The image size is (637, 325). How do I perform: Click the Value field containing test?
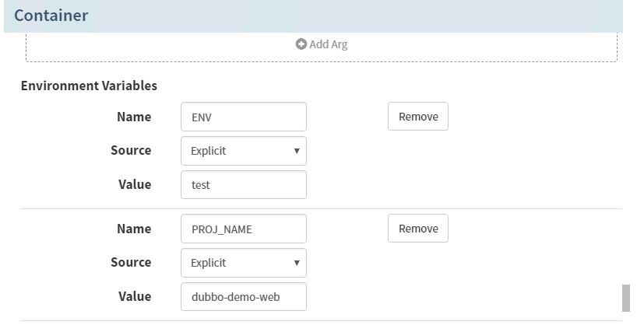243,185
